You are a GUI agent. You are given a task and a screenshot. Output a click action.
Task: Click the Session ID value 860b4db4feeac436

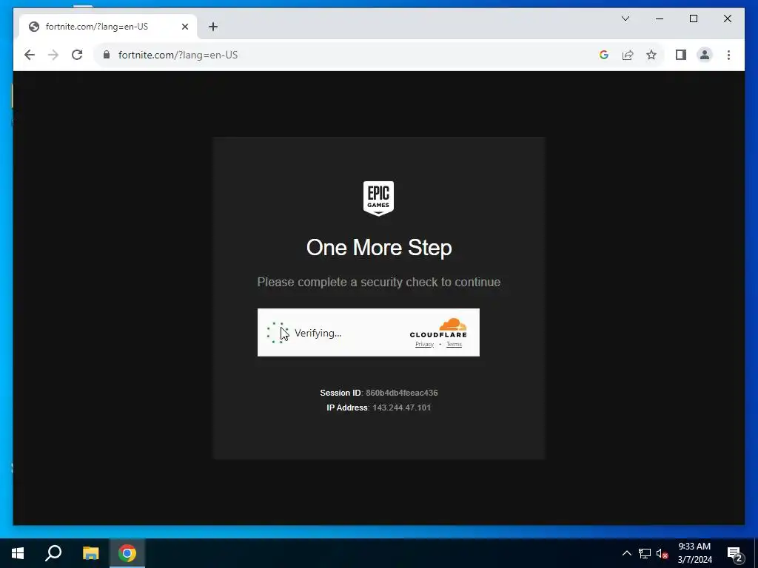(402, 393)
